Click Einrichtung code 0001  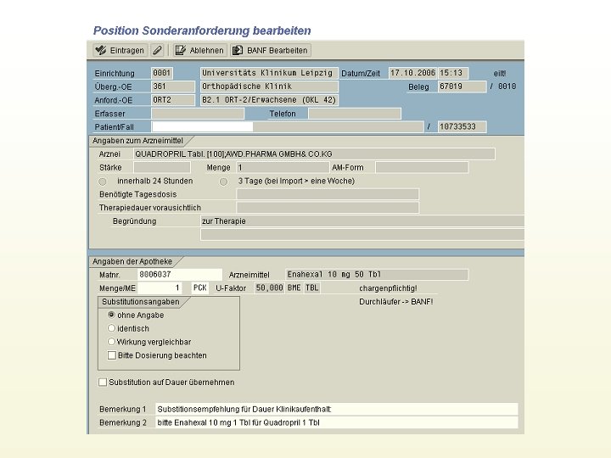coord(162,73)
